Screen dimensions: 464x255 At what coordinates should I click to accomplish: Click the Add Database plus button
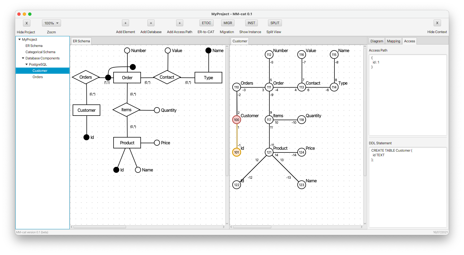click(x=151, y=23)
